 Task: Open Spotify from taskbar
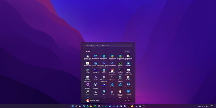click(95, 106)
